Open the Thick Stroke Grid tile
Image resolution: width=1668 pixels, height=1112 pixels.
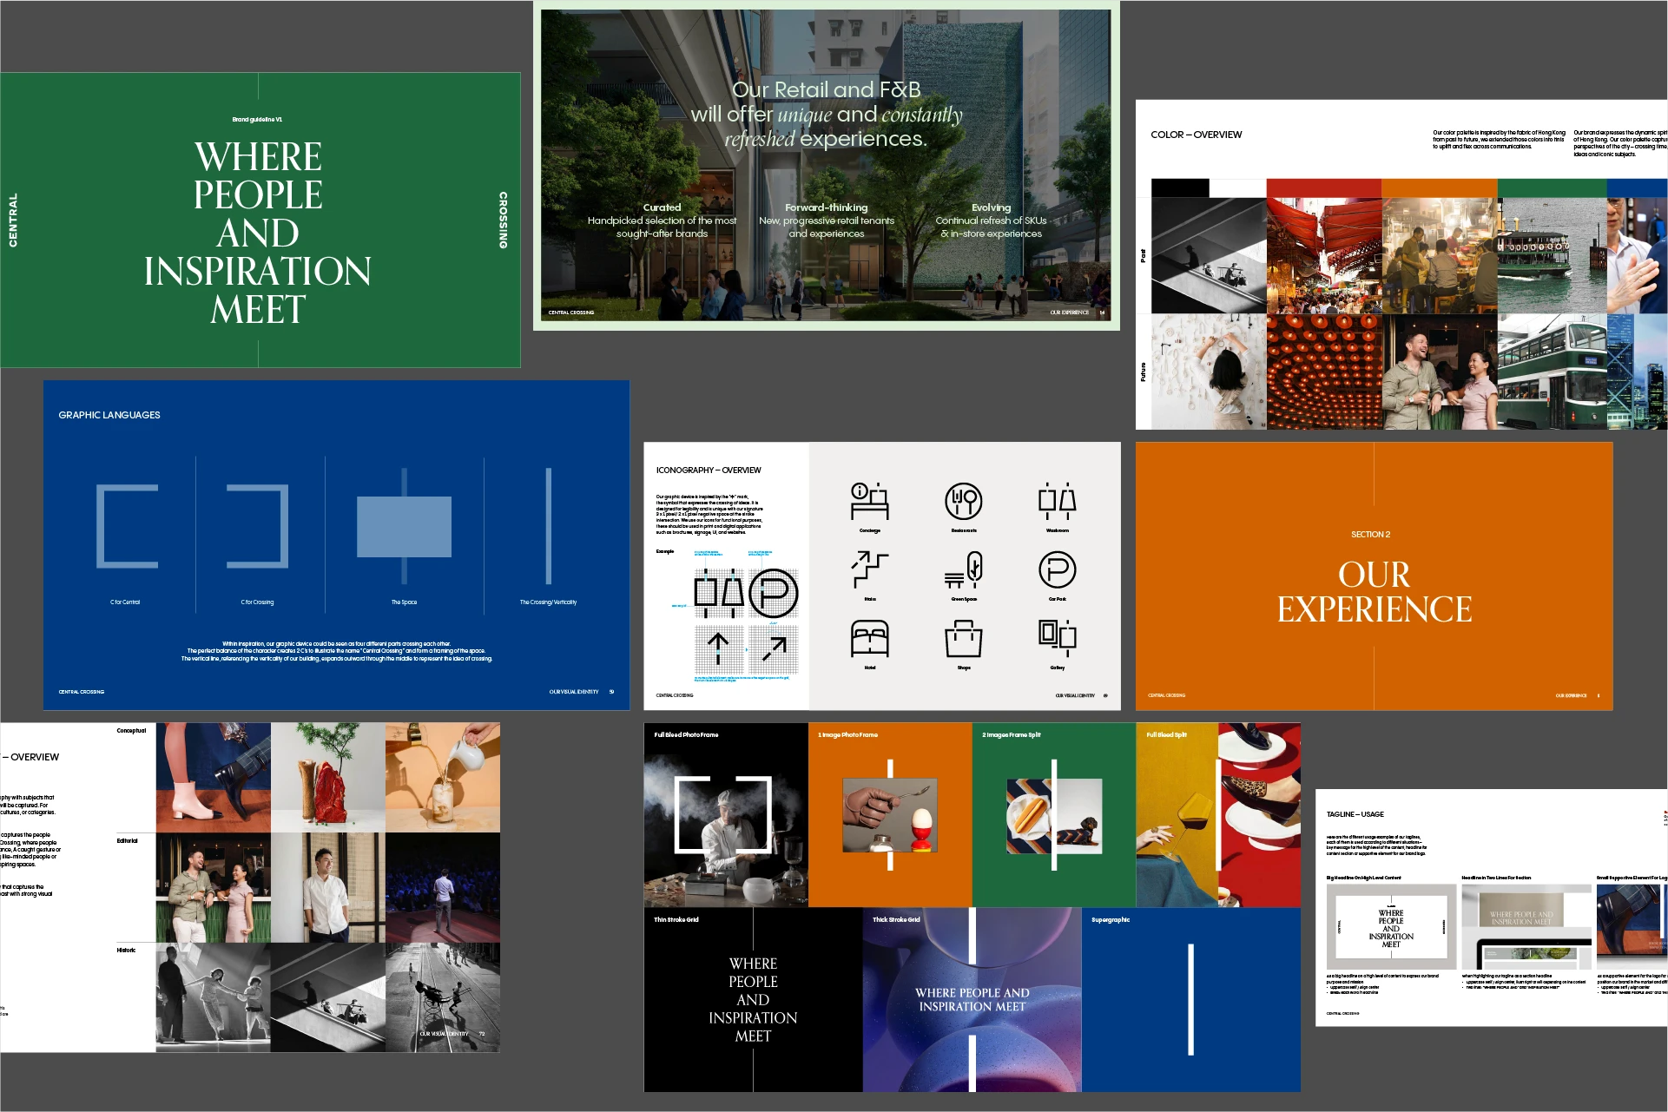pos(972,999)
